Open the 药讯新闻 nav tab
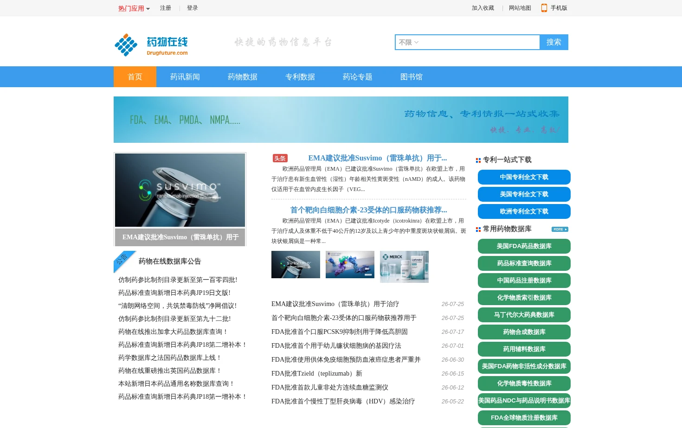The image size is (682, 428). tap(185, 77)
